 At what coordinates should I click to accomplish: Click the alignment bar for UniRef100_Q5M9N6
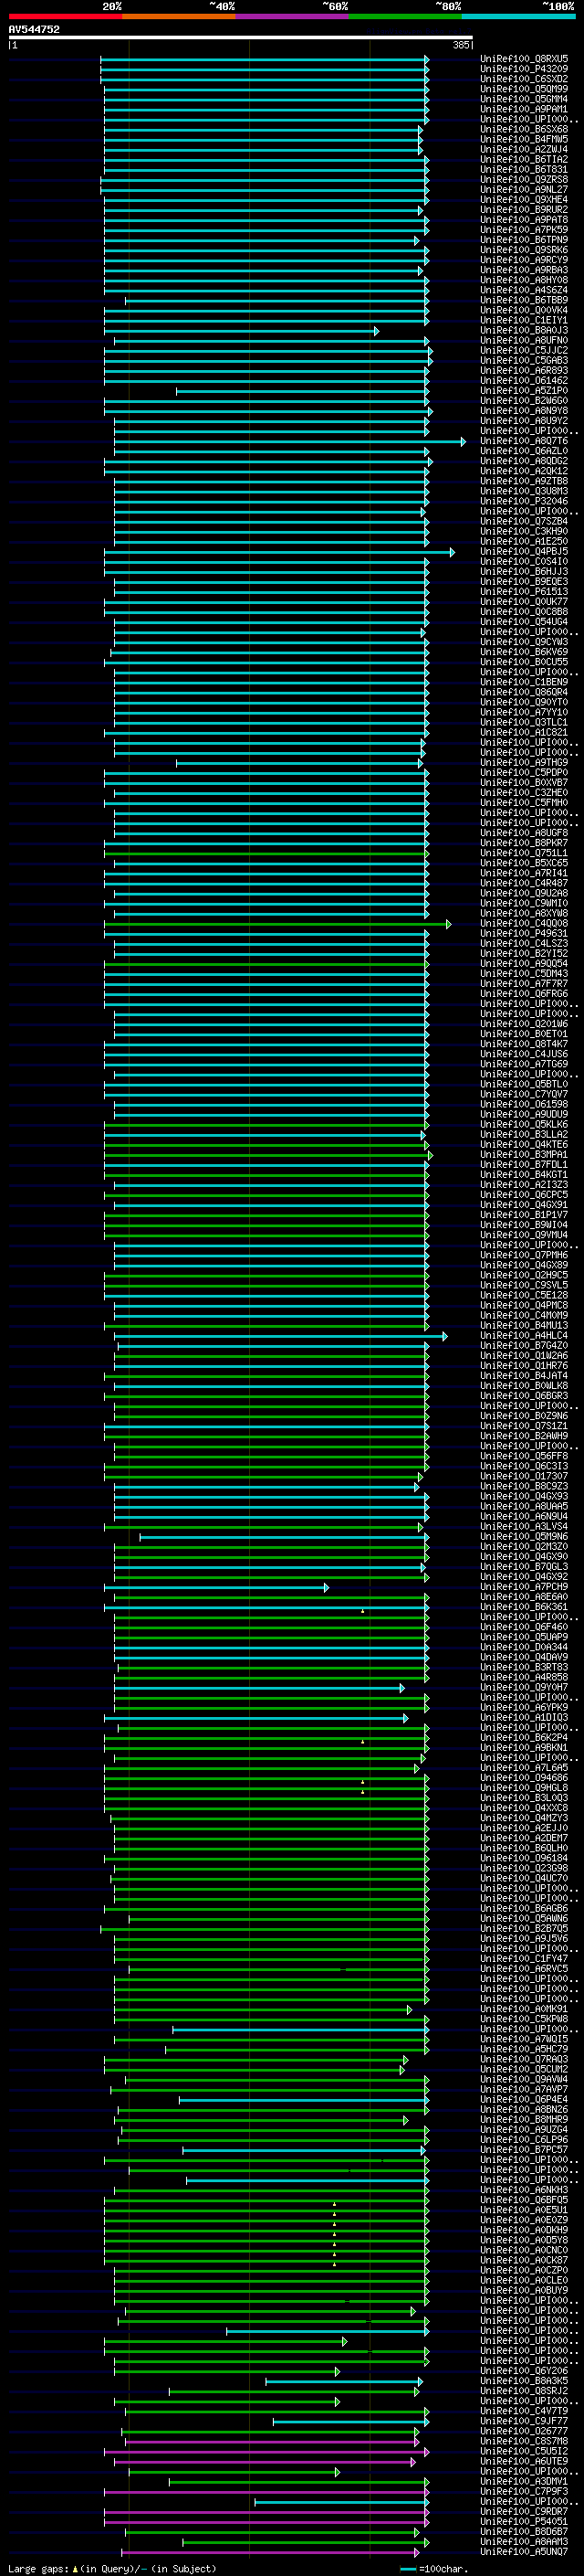click(284, 1537)
